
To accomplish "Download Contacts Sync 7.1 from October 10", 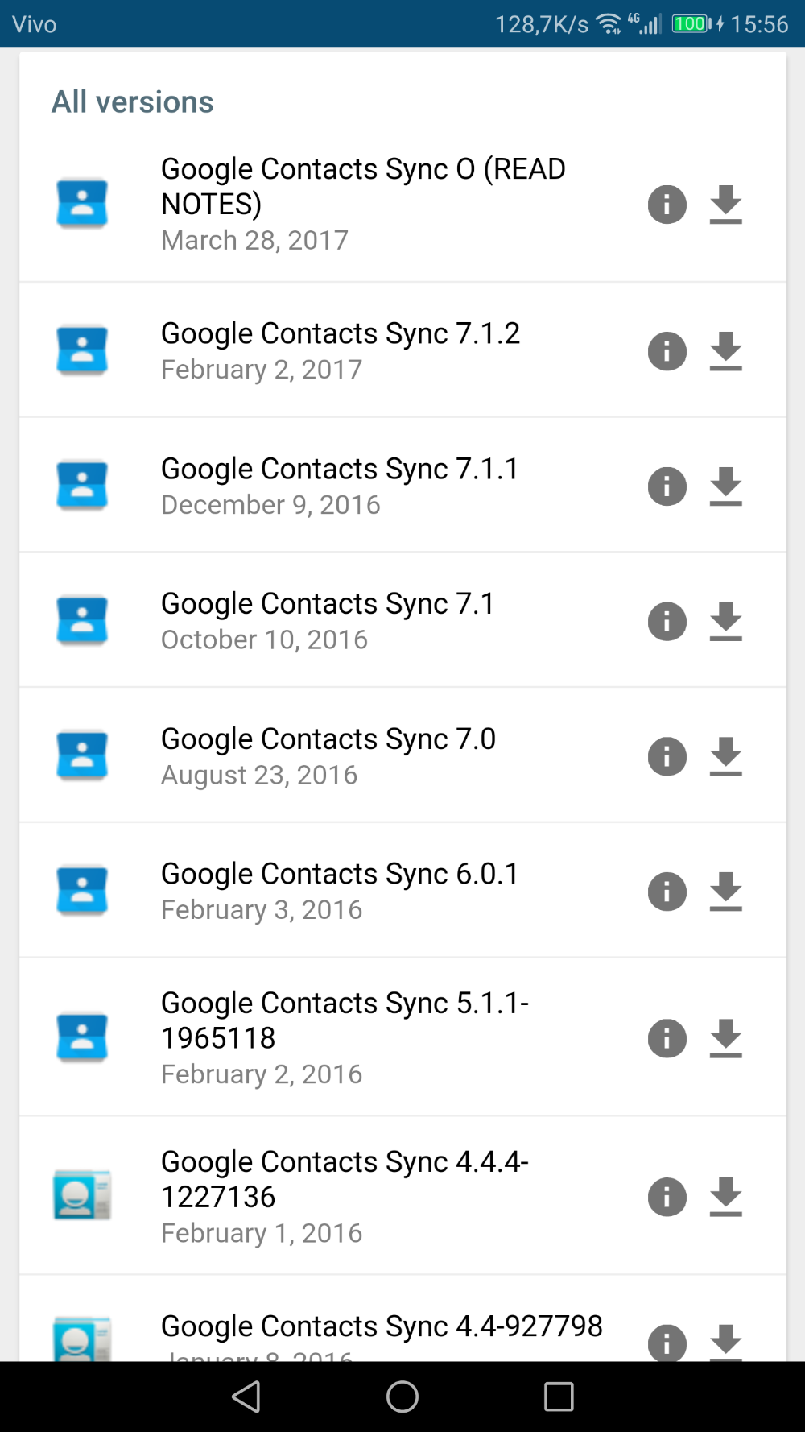I will pos(725,622).
